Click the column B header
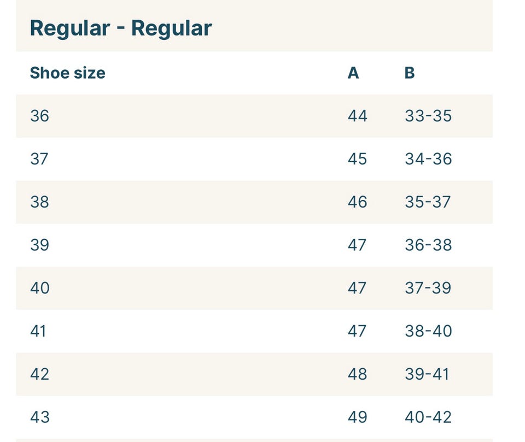The image size is (525, 442). pos(410,73)
